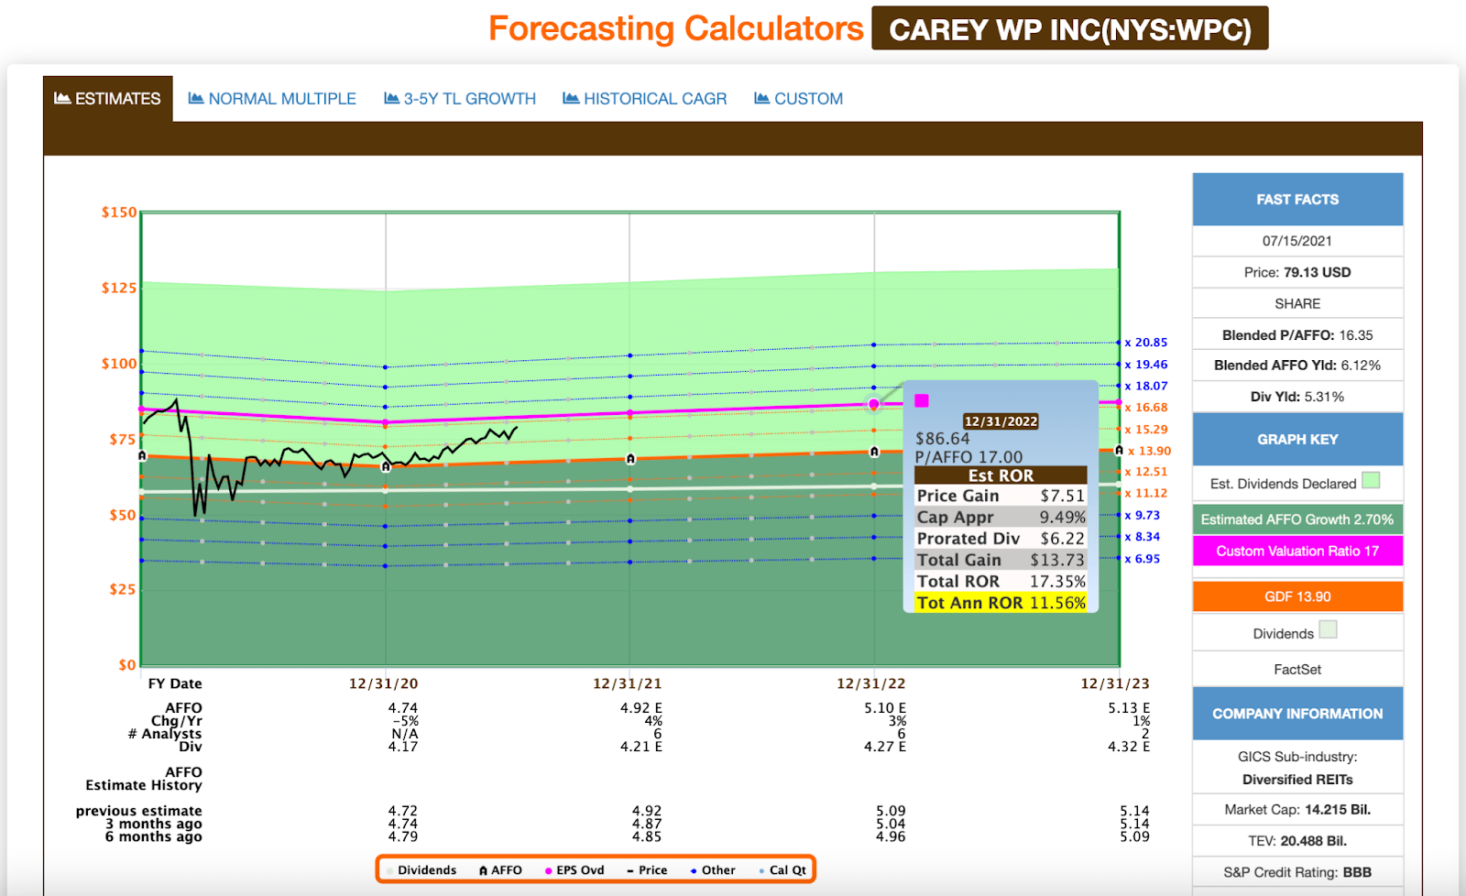The width and height of the screenshot is (1466, 896).
Task: Click CAREY WP INC(NYS:WPC) title badge
Action: [1070, 28]
